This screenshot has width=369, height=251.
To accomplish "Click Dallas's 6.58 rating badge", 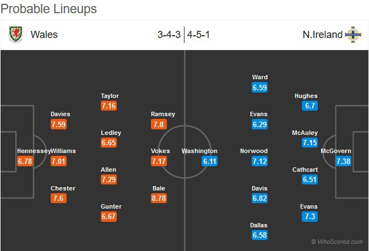I will [259, 236].
